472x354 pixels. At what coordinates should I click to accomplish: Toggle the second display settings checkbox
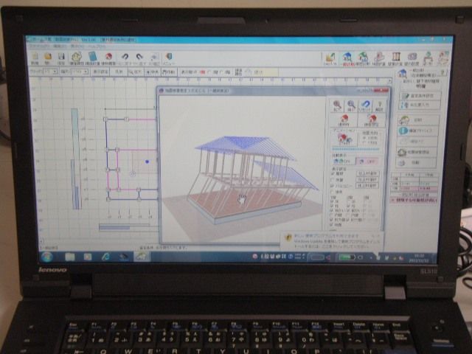pos(333,180)
